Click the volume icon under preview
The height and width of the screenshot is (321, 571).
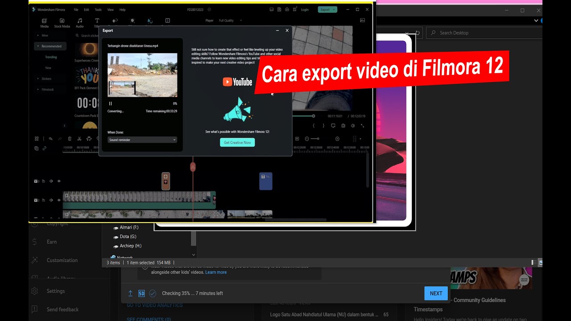[x=353, y=126]
